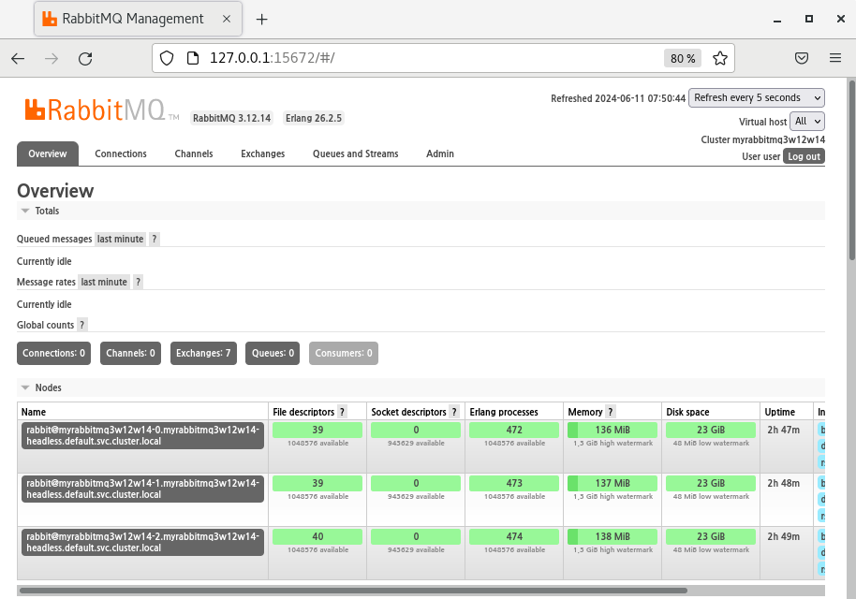Click the Connections: 0 count button

pos(53,353)
